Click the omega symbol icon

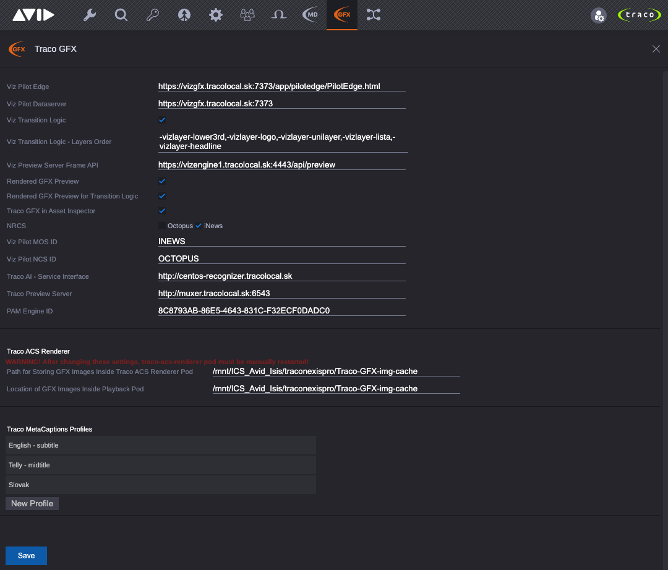coord(278,15)
